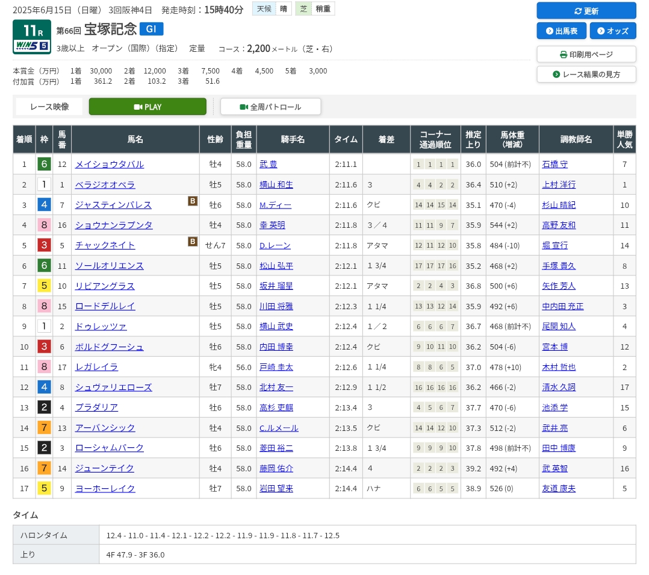Click black frame 2 badge of プラダリア
The image size is (649, 575).
(45, 407)
